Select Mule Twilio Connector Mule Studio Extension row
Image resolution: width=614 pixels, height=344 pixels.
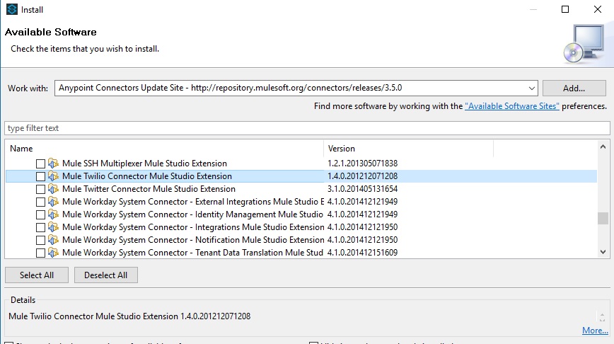pyautogui.click(x=147, y=176)
